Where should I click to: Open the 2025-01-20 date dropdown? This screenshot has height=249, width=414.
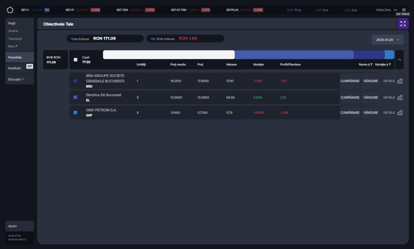pos(388,40)
